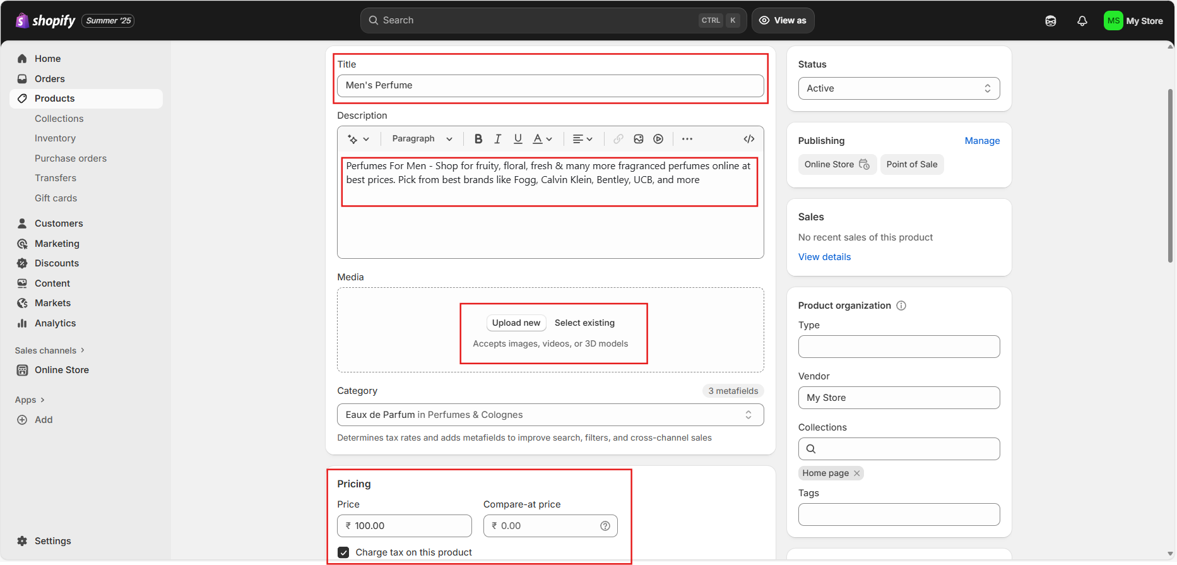Click the Compare-at price help icon
Viewport: 1177px width, 565px height.
tap(605, 526)
